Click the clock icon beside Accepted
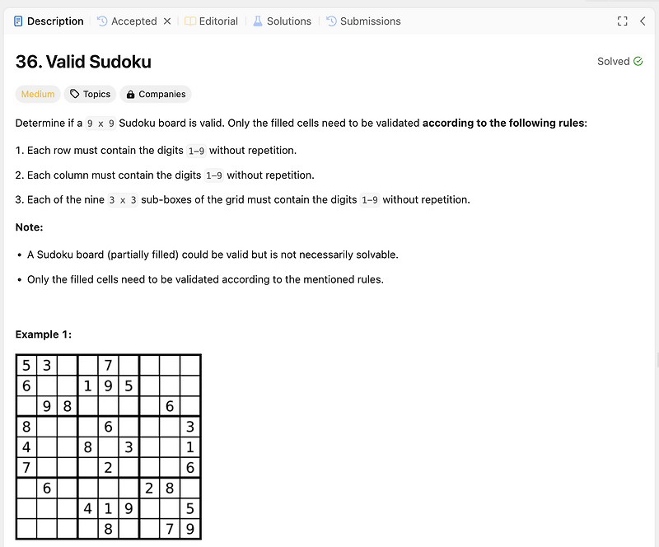This screenshot has width=659, height=547. click(102, 21)
